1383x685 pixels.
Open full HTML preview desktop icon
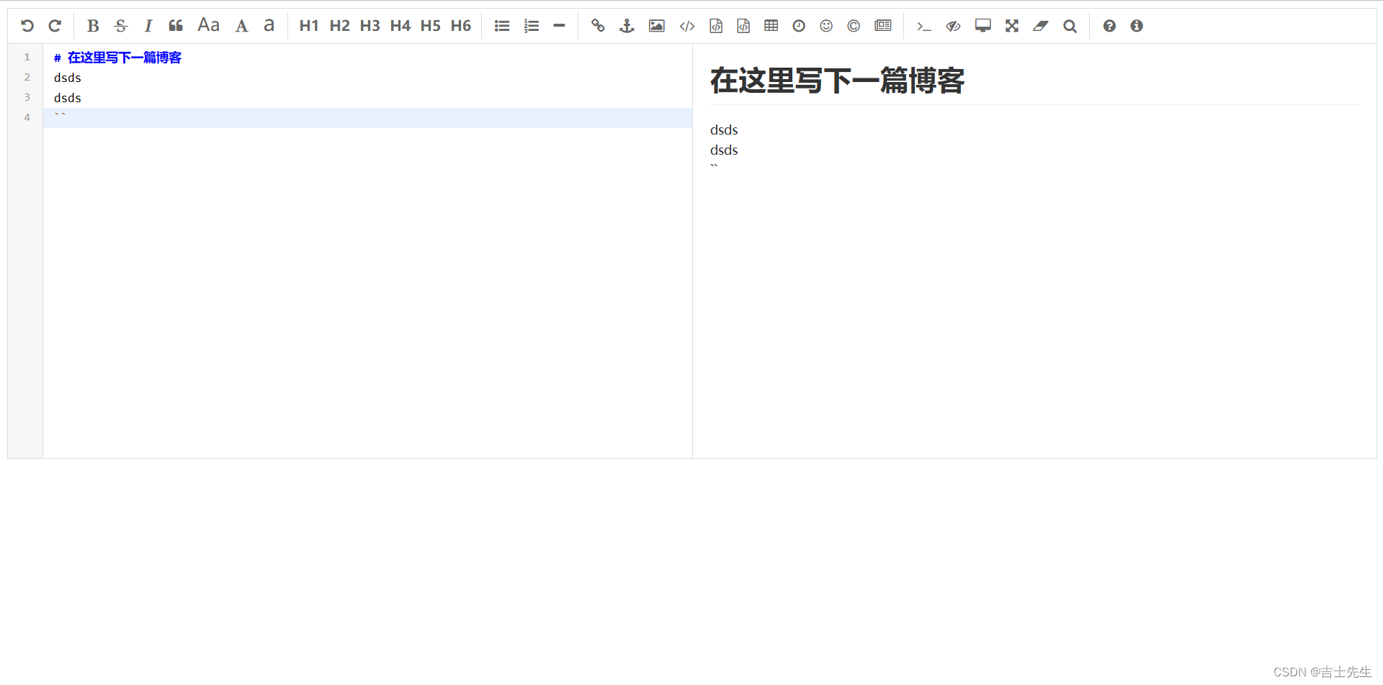point(983,26)
